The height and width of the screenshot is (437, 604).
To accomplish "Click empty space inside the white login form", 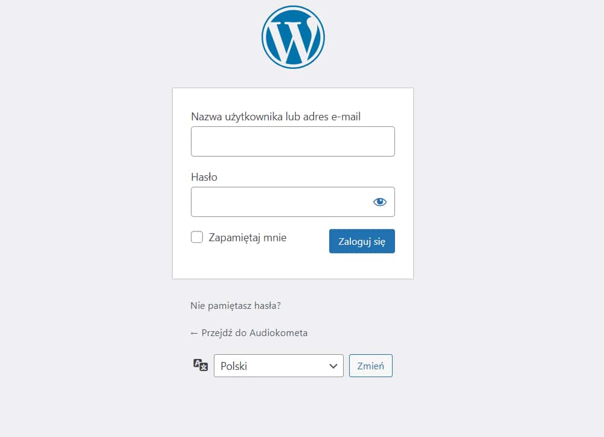I will pyautogui.click(x=293, y=266).
